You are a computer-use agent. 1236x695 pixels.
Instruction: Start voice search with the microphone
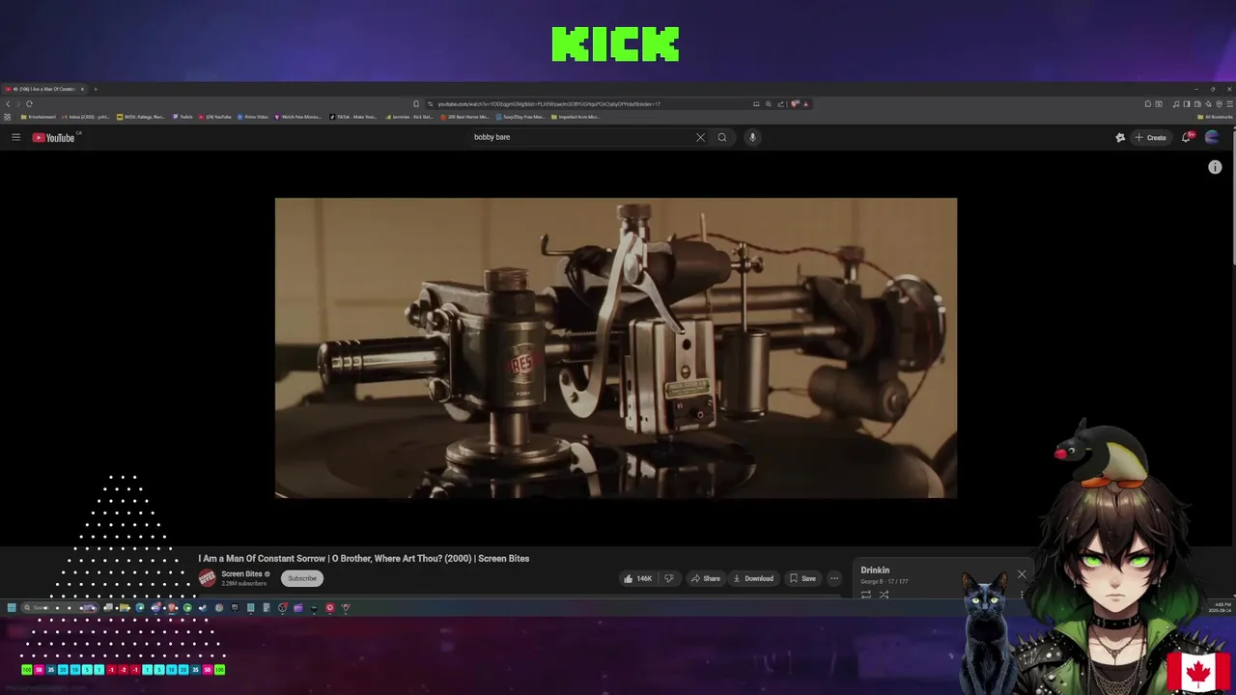(x=752, y=137)
